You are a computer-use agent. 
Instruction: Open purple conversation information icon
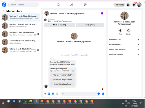pyautogui.click(x=102, y=13)
